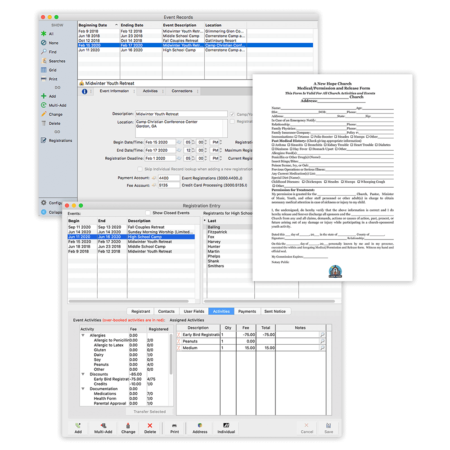Open the Event Information tab
The height and width of the screenshot is (450, 450).
click(x=114, y=91)
